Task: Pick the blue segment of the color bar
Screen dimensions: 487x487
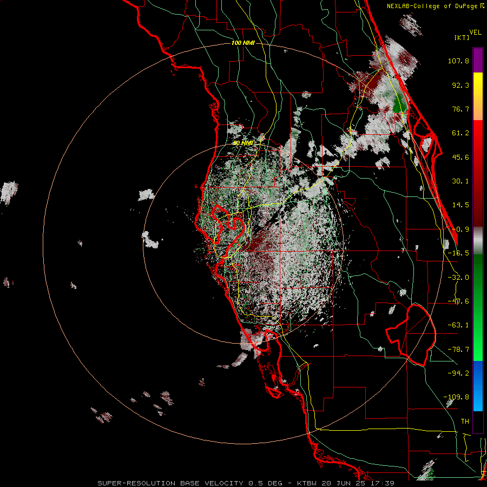Action: 478,386
